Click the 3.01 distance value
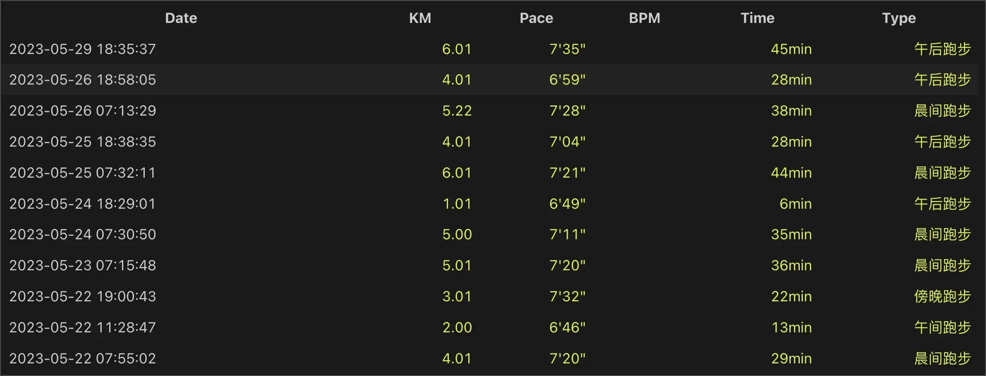 coord(457,296)
